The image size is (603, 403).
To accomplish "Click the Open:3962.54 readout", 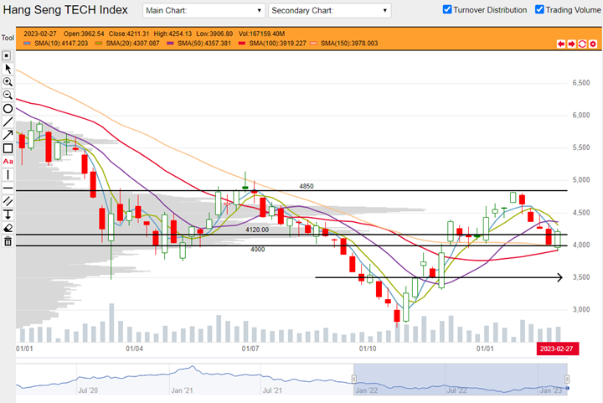I will point(84,34).
